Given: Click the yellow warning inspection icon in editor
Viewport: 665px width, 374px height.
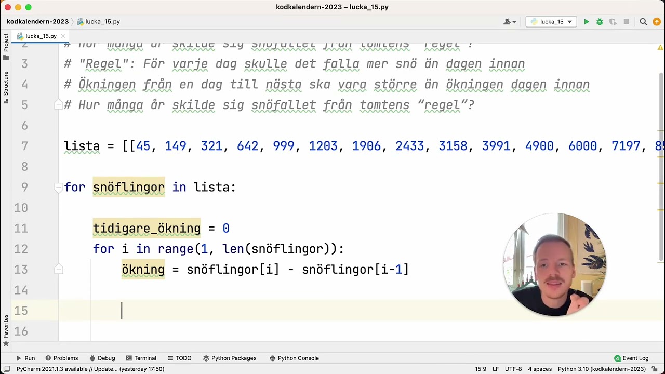Looking at the screenshot, I should coord(659,47).
